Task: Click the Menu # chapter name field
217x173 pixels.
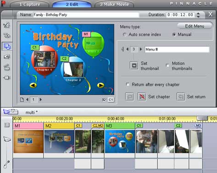Action: [x=177, y=50]
